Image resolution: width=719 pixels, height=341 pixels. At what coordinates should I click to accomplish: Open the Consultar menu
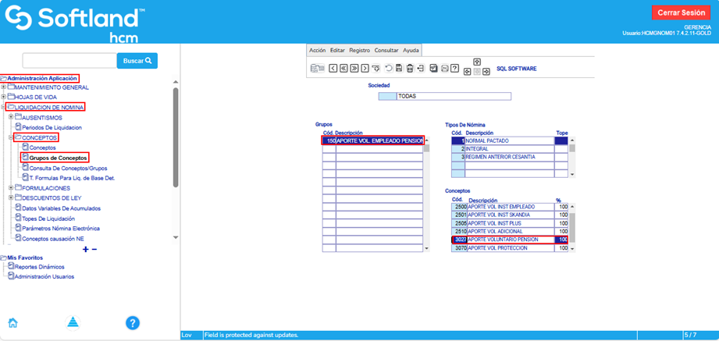tap(386, 50)
